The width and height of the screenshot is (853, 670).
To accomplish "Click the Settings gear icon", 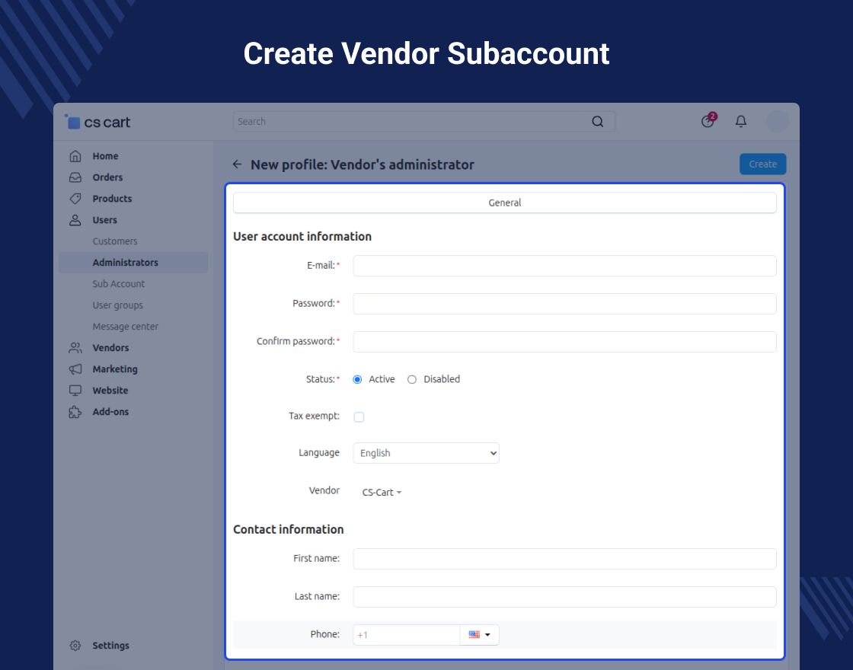I will point(75,646).
